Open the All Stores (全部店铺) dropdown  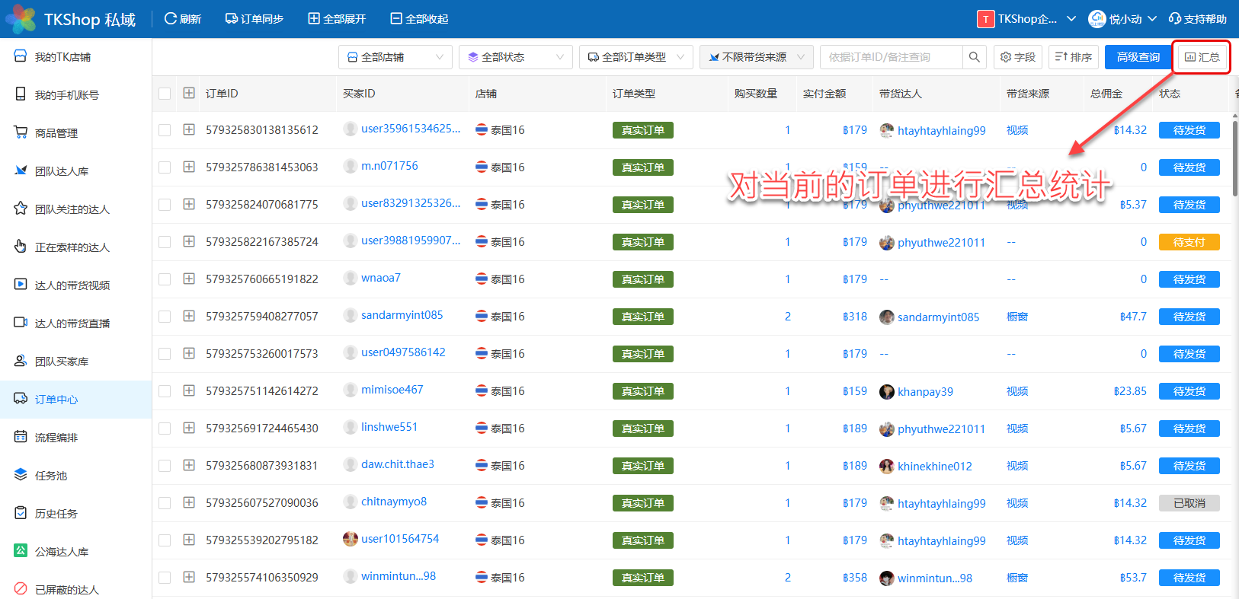395,57
